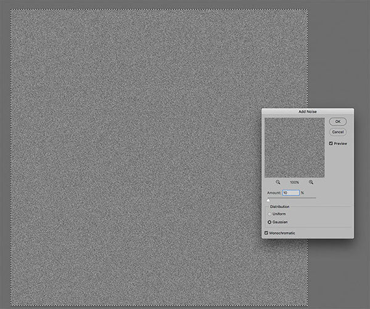370x309 pixels.
Task: Click the percent sign beside the Amount field
Action: coord(303,193)
